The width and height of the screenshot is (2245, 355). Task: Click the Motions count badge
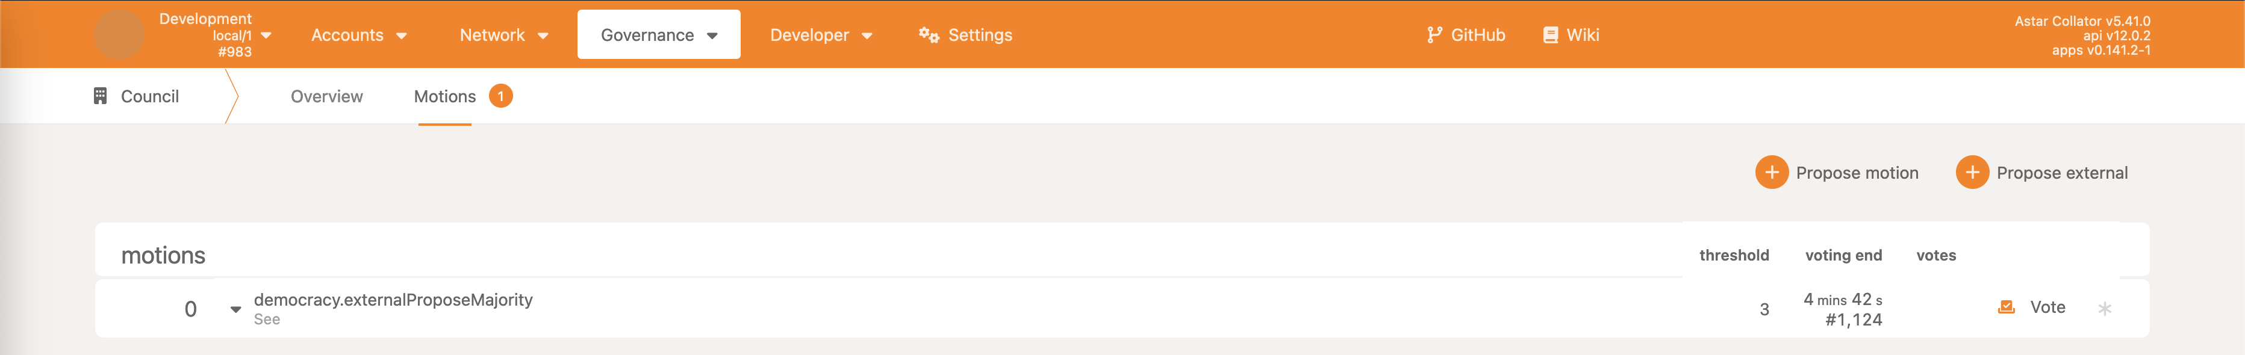500,96
